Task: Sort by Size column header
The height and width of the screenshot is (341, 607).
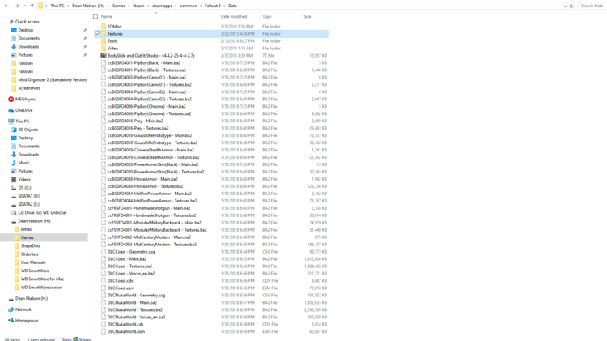Action: click(x=308, y=17)
